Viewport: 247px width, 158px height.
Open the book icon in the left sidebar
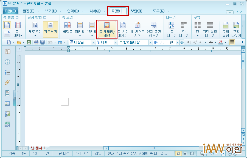coord(7,52)
